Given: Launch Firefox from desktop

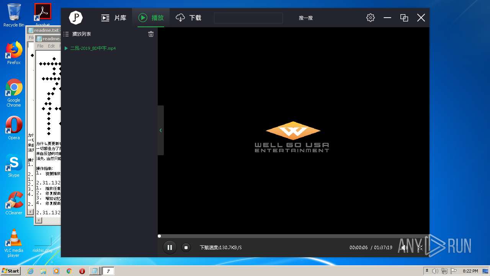Looking at the screenshot, I should pyautogui.click(x=14, y=53).
